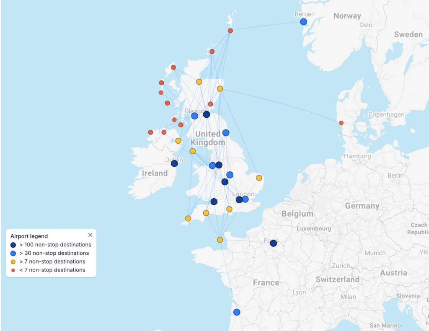Click the red airport marker on the Shetland Islands
Image resolution: width=429 pixels, height=331 pixels.
230,31
